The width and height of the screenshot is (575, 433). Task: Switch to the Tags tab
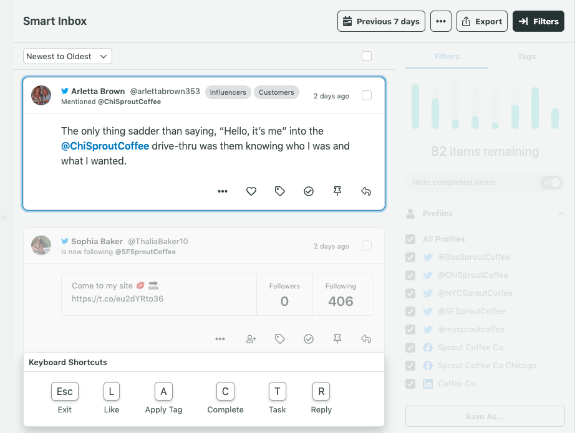pyautogui.click(x=526, y=57)
